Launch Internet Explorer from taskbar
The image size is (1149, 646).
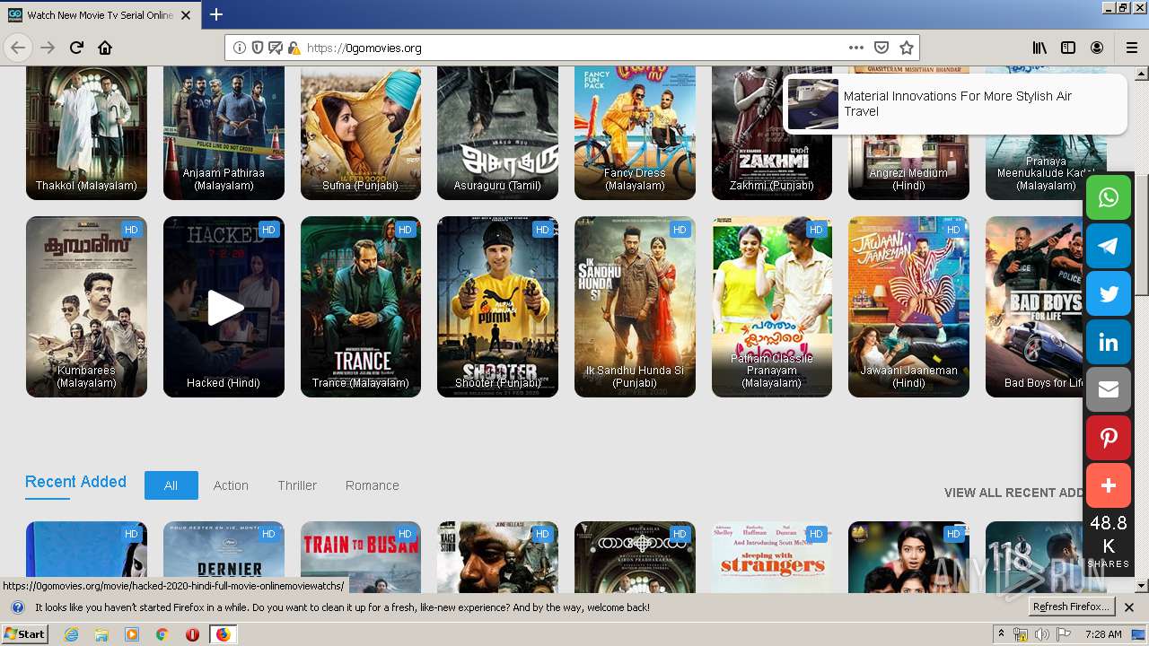71,634
